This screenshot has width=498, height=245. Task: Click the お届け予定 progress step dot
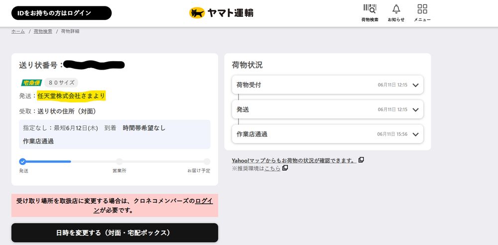point(207,162)
